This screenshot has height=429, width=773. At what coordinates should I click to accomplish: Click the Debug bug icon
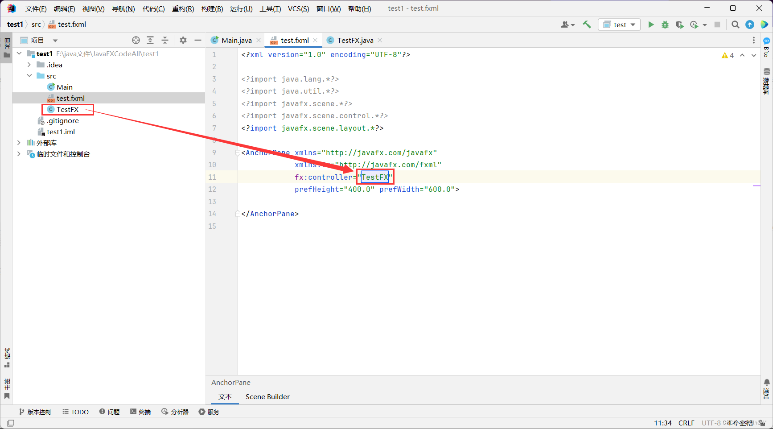(665, 25)
